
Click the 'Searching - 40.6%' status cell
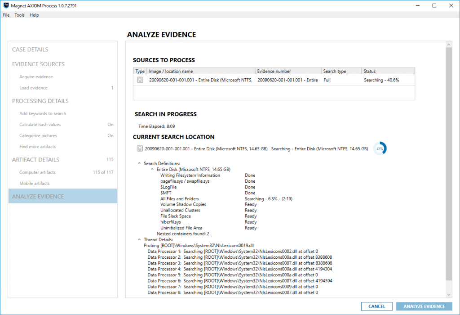click(x=381, y=80)
